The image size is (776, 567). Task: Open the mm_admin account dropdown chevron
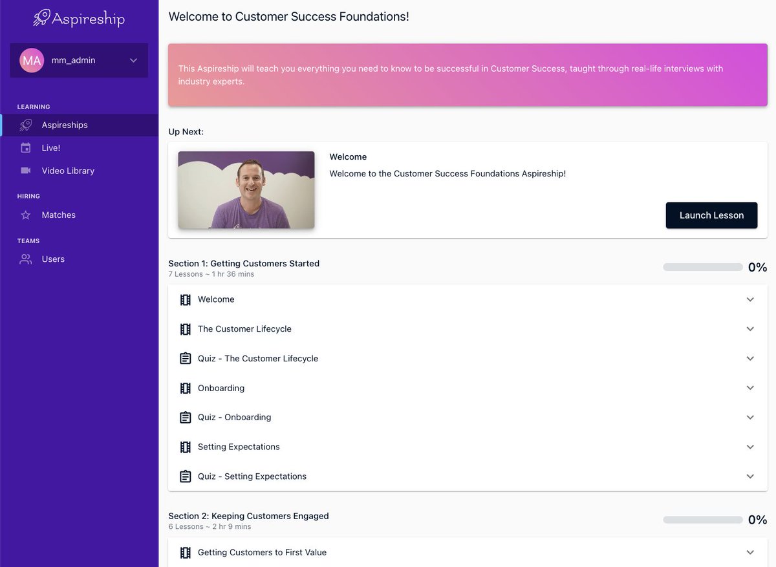point(133,60)
